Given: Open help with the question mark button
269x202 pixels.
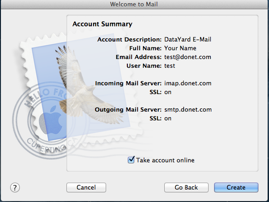Looking at the screenshot, I should 15,187.
